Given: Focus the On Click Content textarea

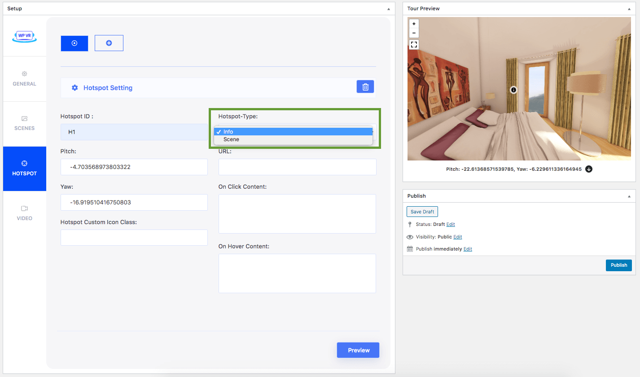Looking at the screenshot, I should 297,214.
